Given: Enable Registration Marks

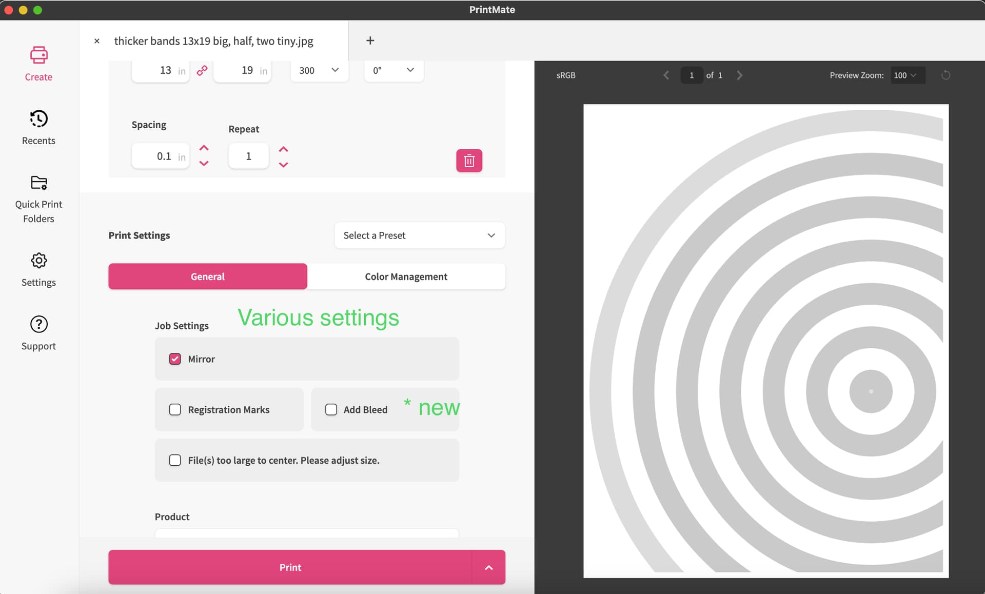Looking at the screenshot, I should click(175, 409).
